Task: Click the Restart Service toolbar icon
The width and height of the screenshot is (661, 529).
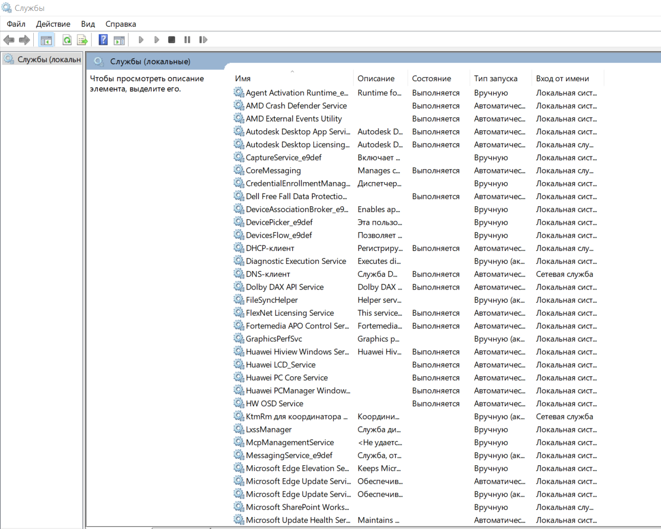Action: click(x=203, y=40)
